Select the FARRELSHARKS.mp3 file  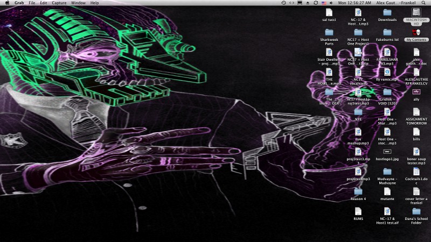pyautogui.click(x=387, y=52)
